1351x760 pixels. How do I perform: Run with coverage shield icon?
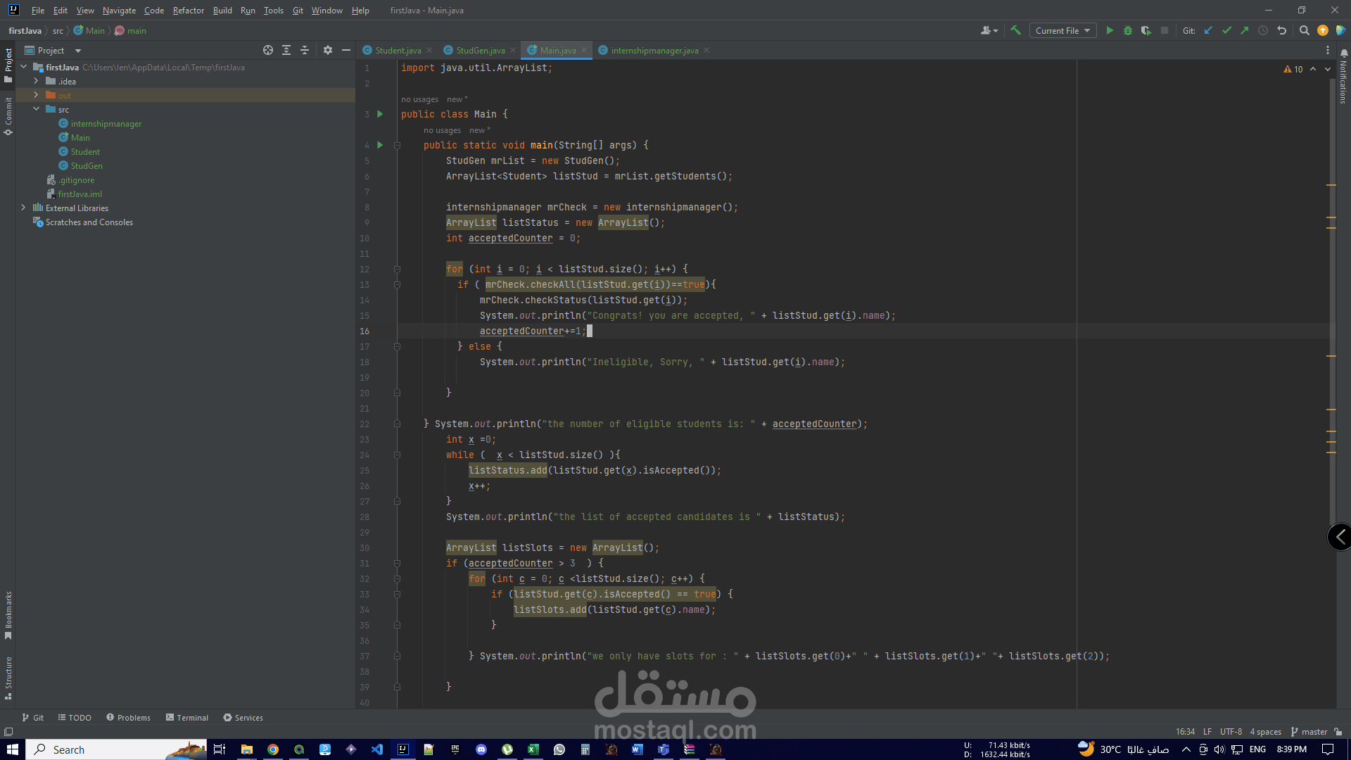tap(1146, 31)
